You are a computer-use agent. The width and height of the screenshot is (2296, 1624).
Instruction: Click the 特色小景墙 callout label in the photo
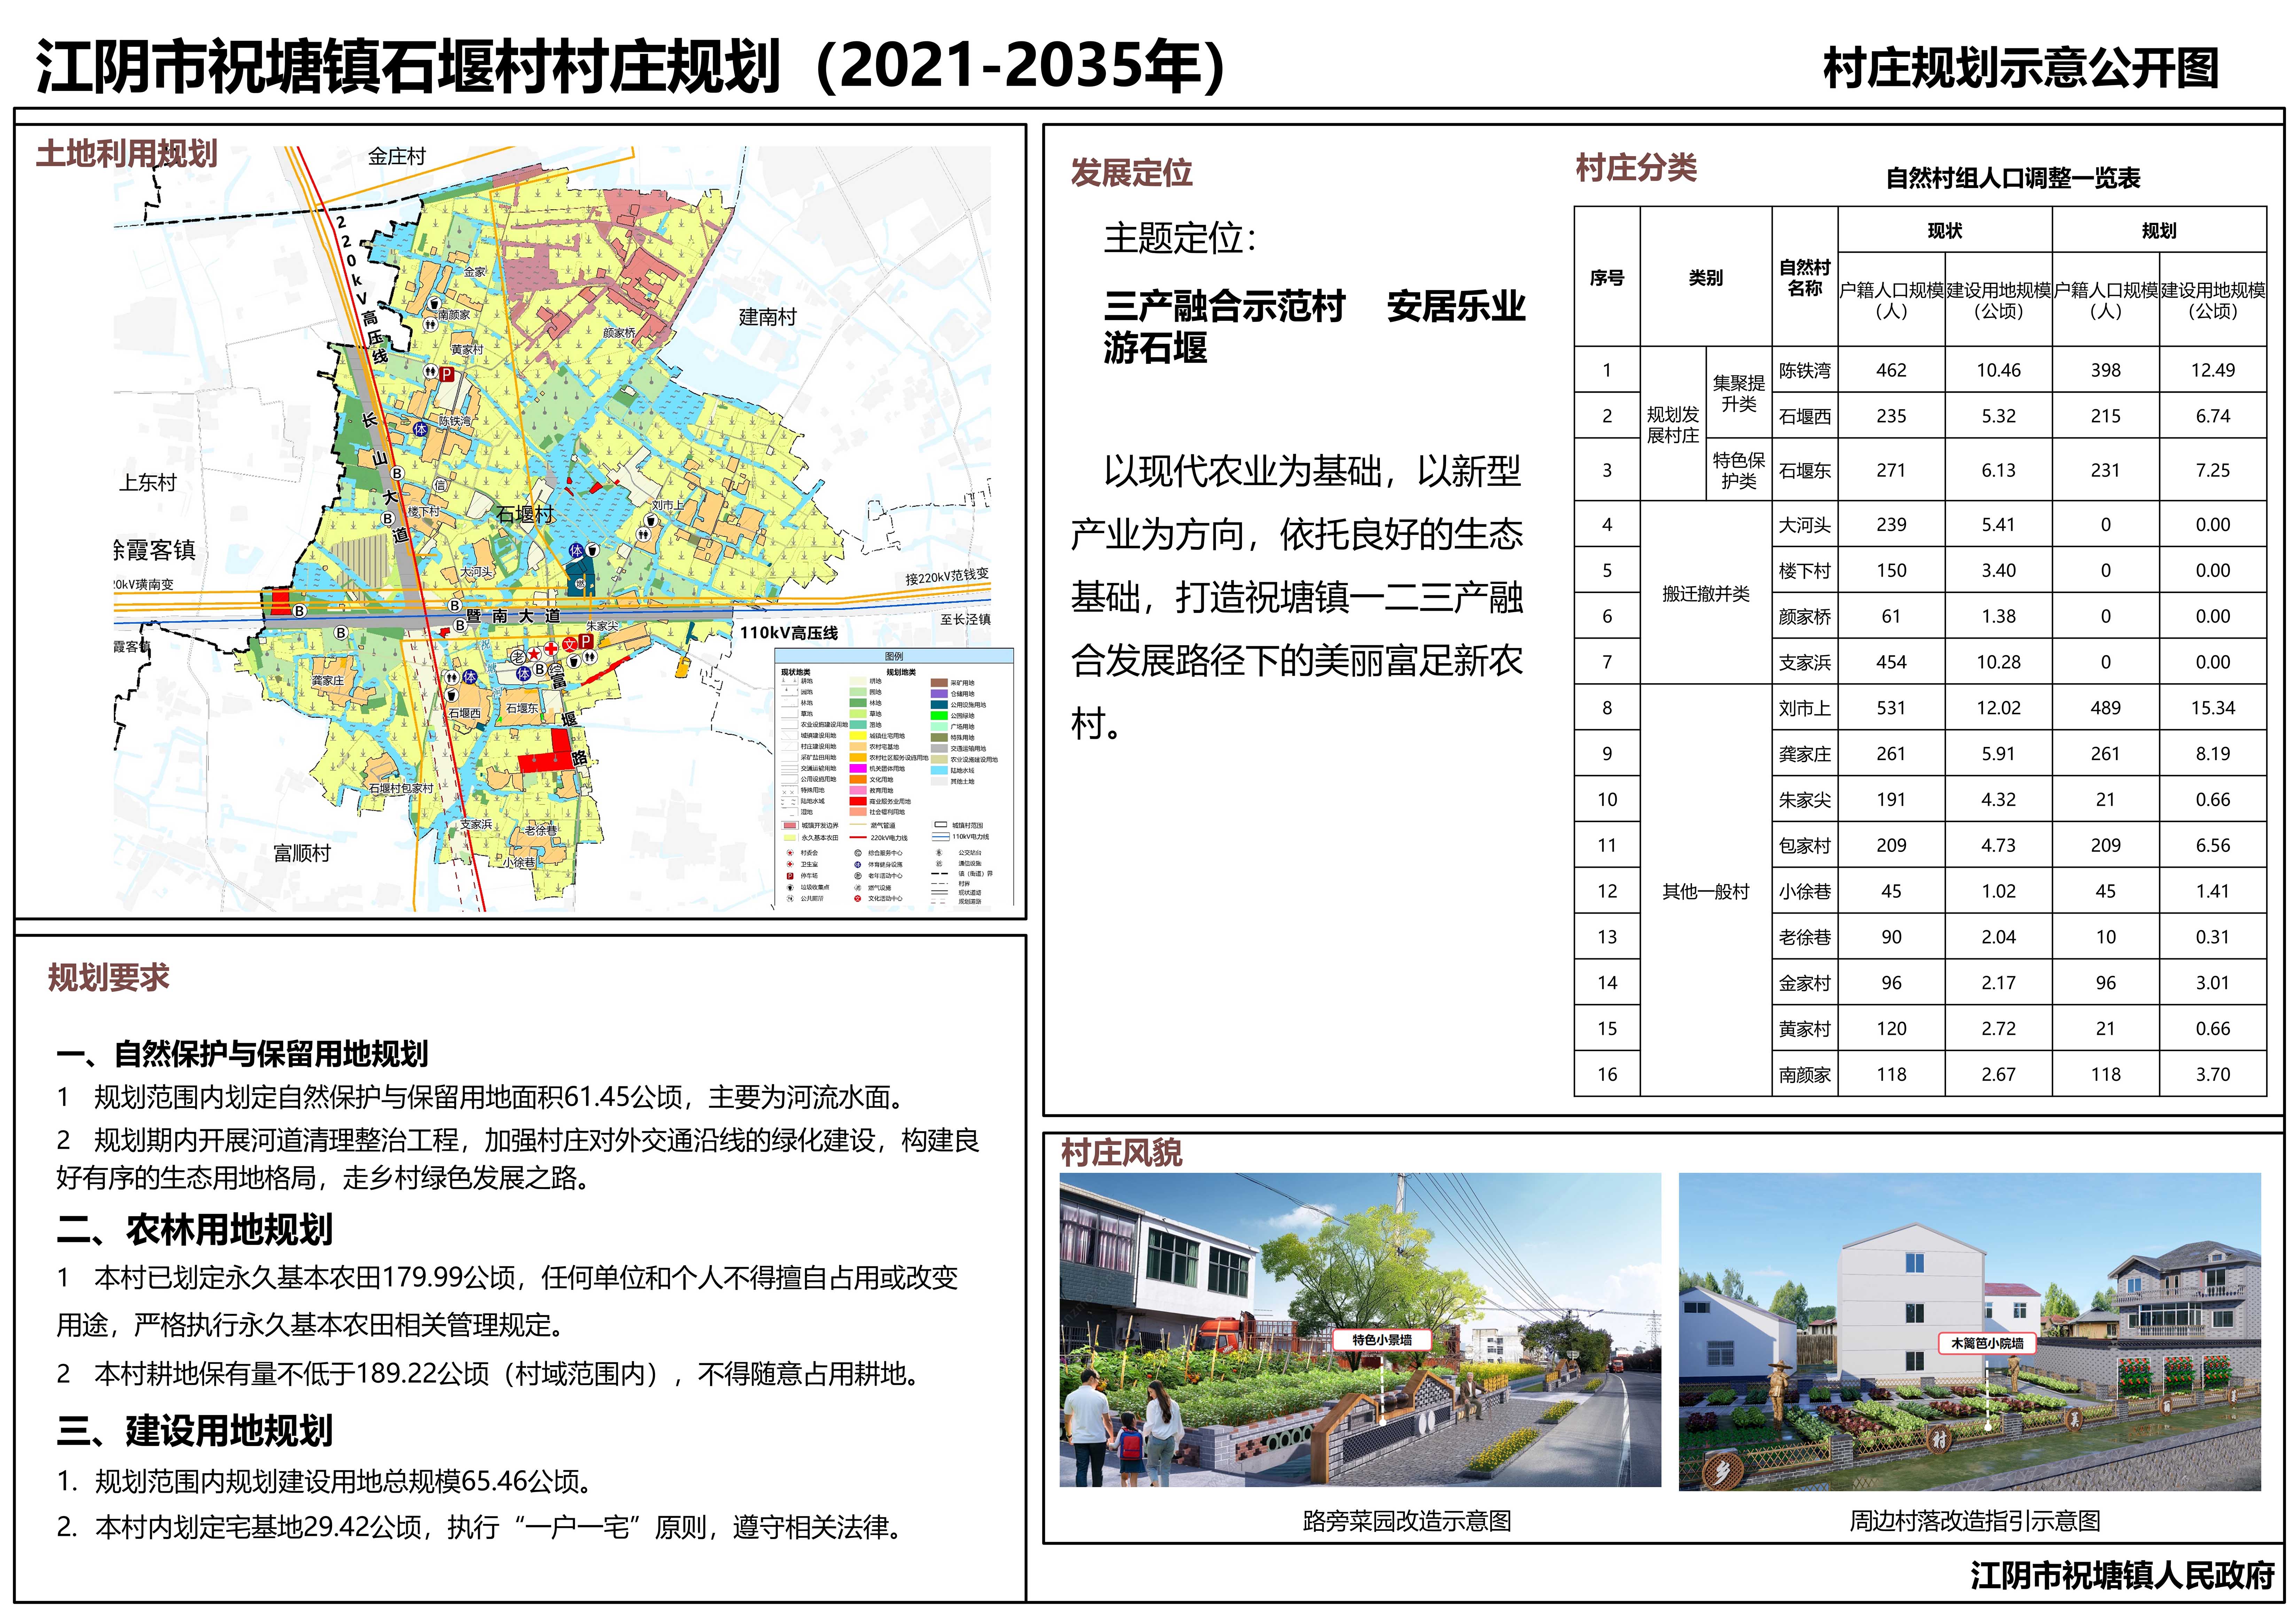pyautogui.click(x=1382, y=1340)
